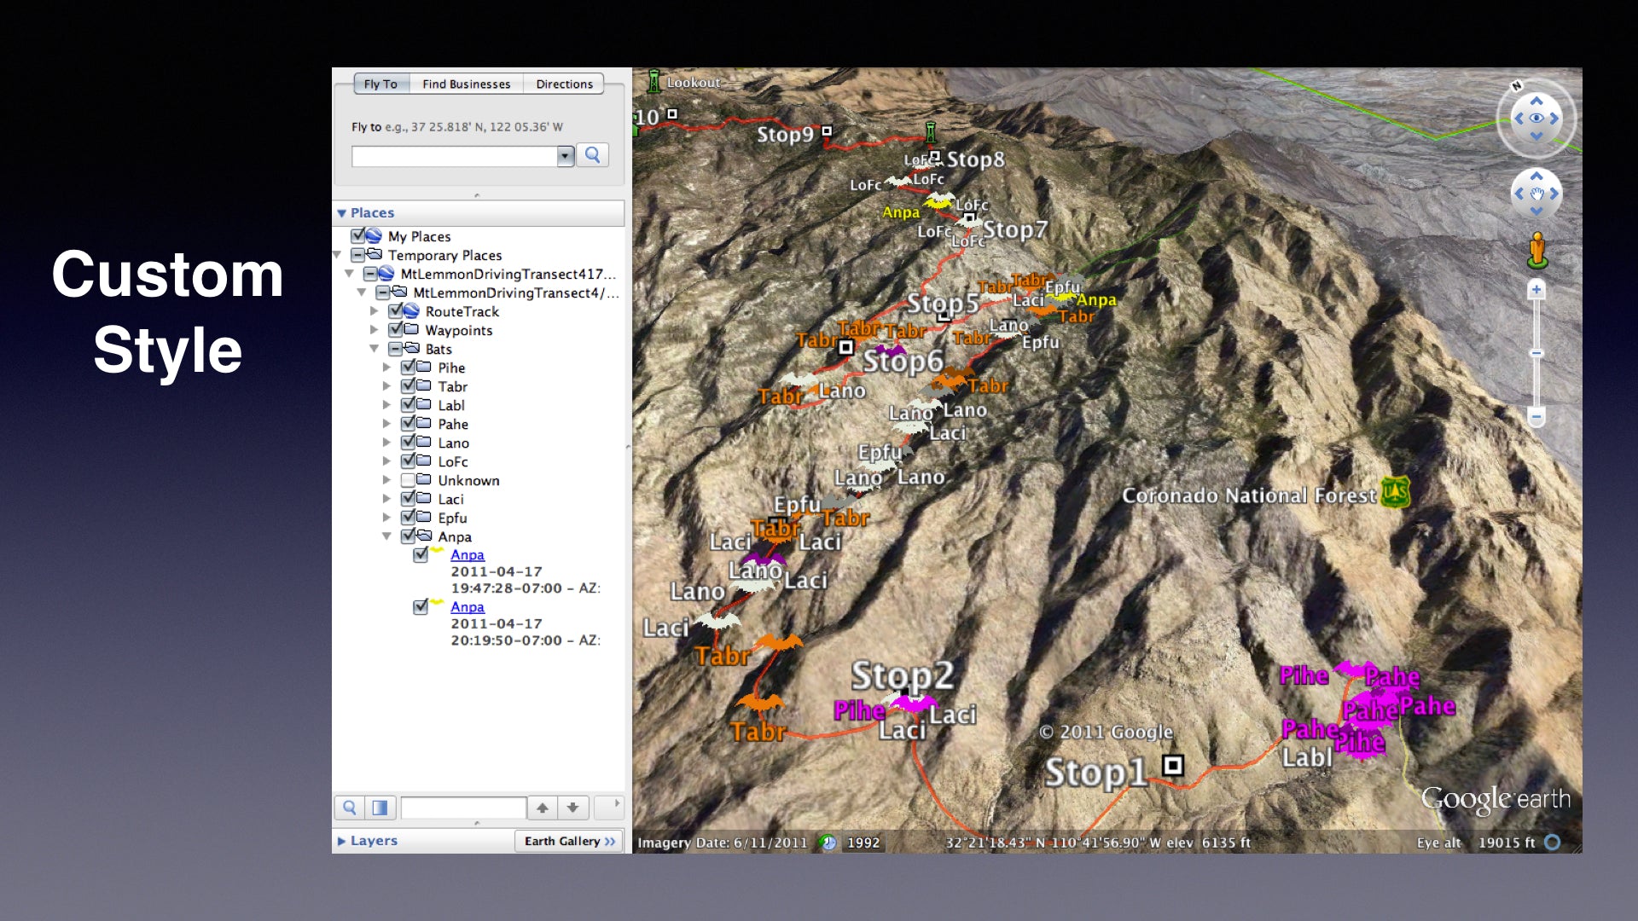Expand the Pihe folder tree
Image resolution: width=1638 pixels, height=921 pixels.
pyautogui.click(x=386, y=368)
